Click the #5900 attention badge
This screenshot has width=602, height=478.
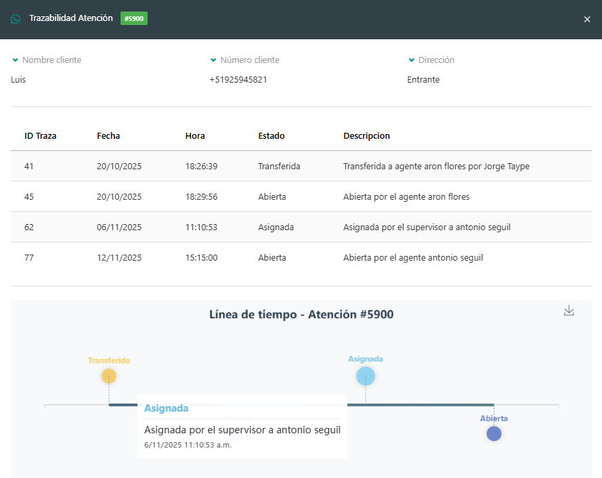pyautogui.click(x=134, y=19)
